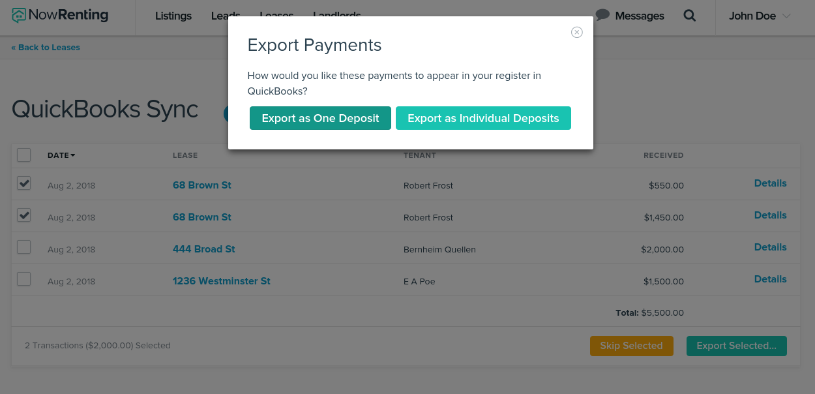Go back via Back to Leases link

[x=46, y=48]
